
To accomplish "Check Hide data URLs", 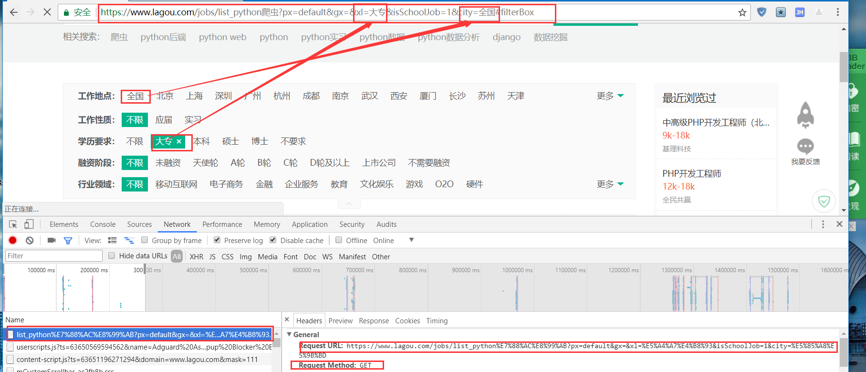I will [x=112, y=255].
